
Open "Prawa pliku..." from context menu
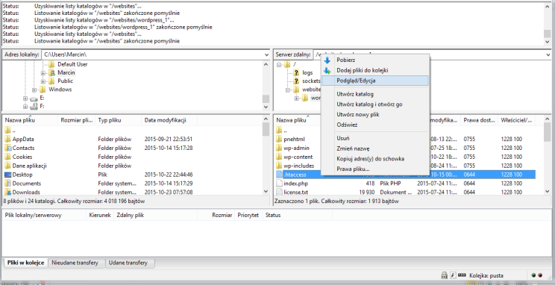click(375, 169)
